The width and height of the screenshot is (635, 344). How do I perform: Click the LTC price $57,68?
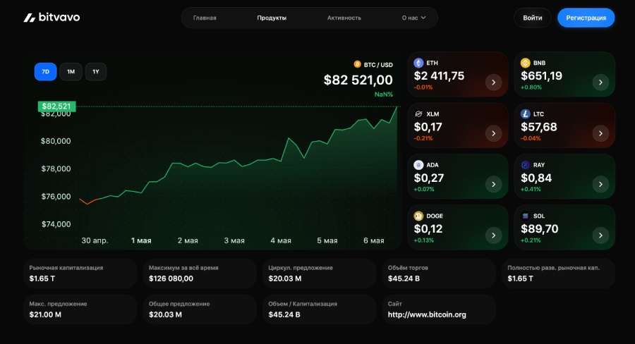click(x=539, y=127)
